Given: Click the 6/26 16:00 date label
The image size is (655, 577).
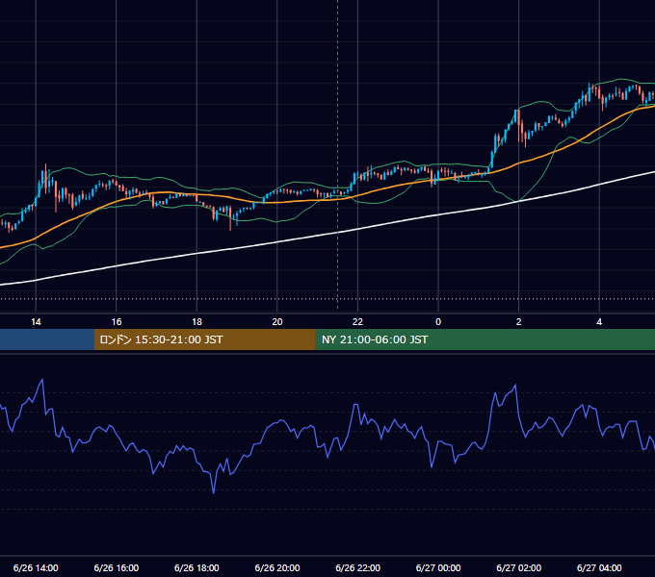Looking at the screenshot, I should pos(117,567).
